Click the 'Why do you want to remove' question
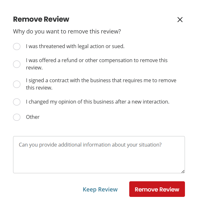Viewport: 198px width, 209px height. pyautogui.click(x=67, y=32)
